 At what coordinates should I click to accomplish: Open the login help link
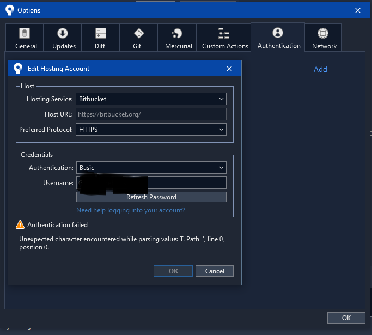131,210
